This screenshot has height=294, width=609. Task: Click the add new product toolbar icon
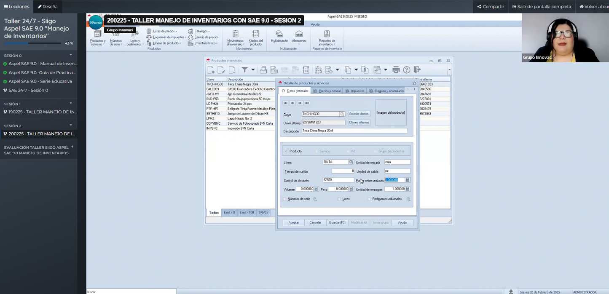(x=211, y=70)
